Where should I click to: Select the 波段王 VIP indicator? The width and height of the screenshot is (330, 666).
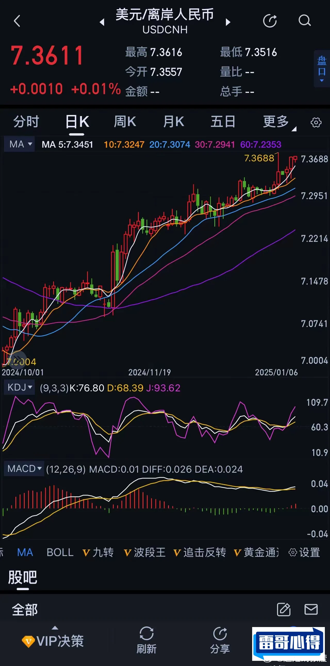(145, 552)
